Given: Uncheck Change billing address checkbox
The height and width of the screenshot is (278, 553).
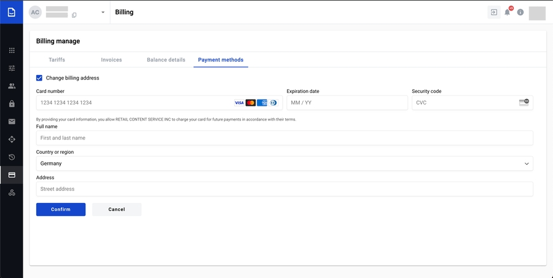Looking at the screenshot, I should point(39,78).
